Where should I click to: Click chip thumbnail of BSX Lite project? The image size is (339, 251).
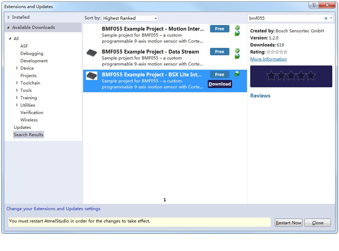click(92, 76)
